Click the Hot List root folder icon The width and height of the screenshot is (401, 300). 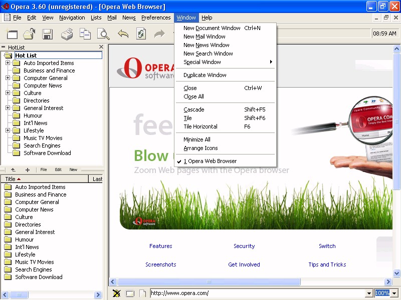(8, 55)
